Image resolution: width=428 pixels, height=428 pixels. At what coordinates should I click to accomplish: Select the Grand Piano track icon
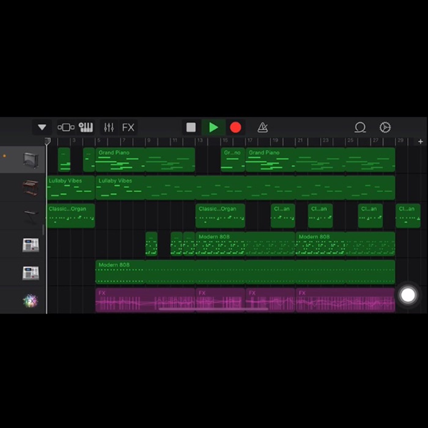coord(31,160)
